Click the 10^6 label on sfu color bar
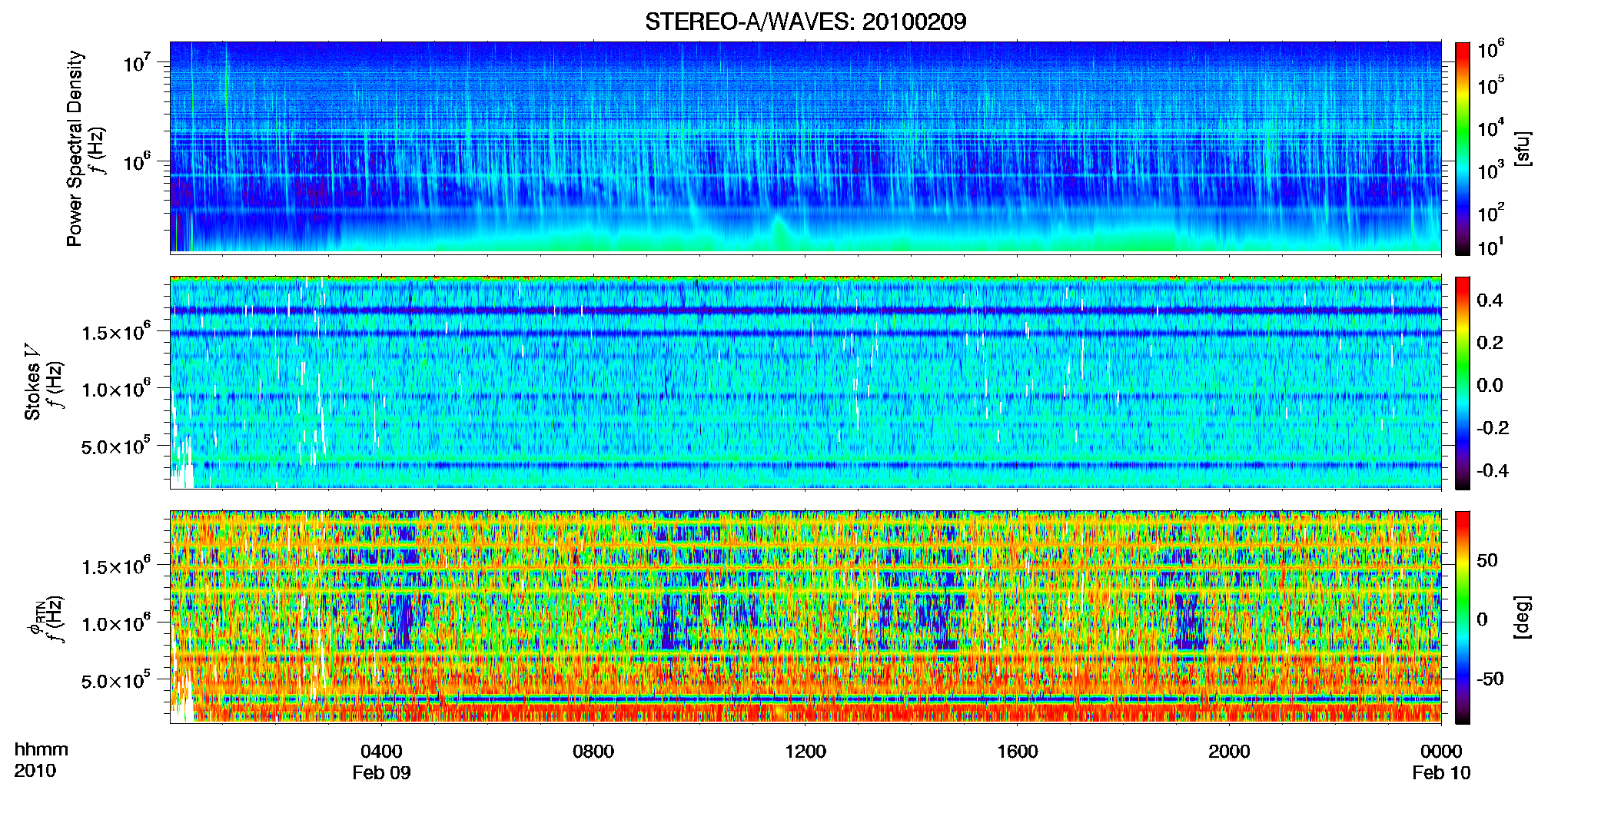This screenshot has width=1611, height=830. [1491, 50]
